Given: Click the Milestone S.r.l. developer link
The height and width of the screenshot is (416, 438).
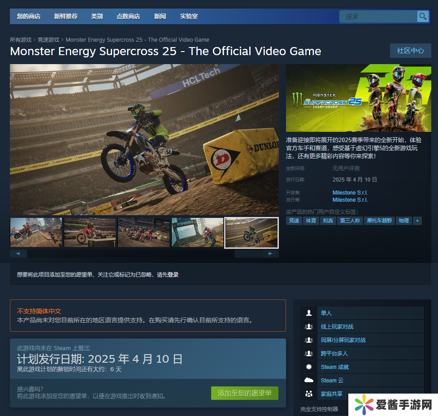Looking at the screenshot, I should 350,193.
